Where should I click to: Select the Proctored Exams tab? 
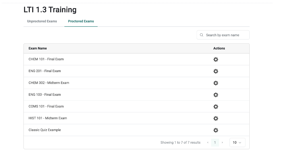(x=81, y=21)
